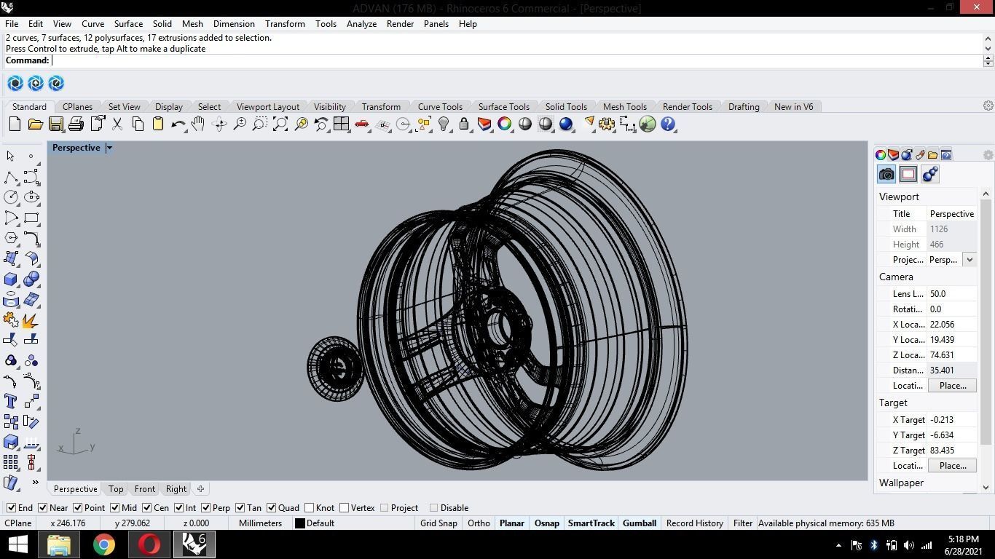
Task: Click the red car Set View icon
Action: point(361,124)
